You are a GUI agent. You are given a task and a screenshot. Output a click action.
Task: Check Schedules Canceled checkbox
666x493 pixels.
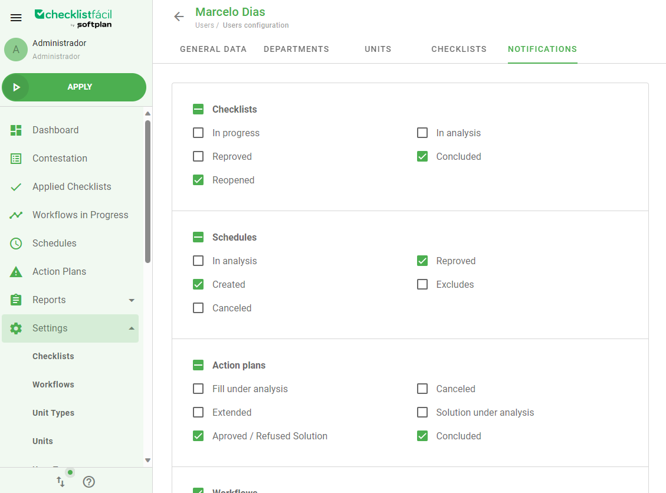point(198,308)
